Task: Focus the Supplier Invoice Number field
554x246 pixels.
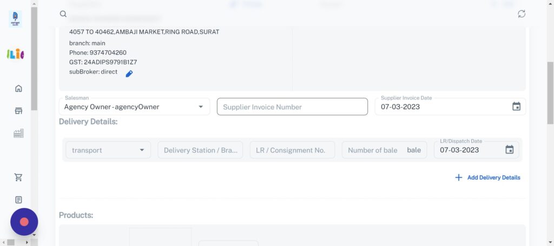Action: point(292,107)
